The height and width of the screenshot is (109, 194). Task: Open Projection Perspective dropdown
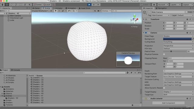coord(178,46)
